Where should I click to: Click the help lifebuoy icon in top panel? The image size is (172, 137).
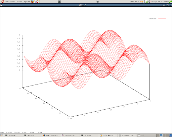click(x=38, y=2)
